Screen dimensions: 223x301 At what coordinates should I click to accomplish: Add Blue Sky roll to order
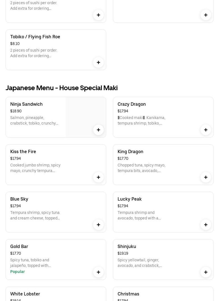pos(98,225)
